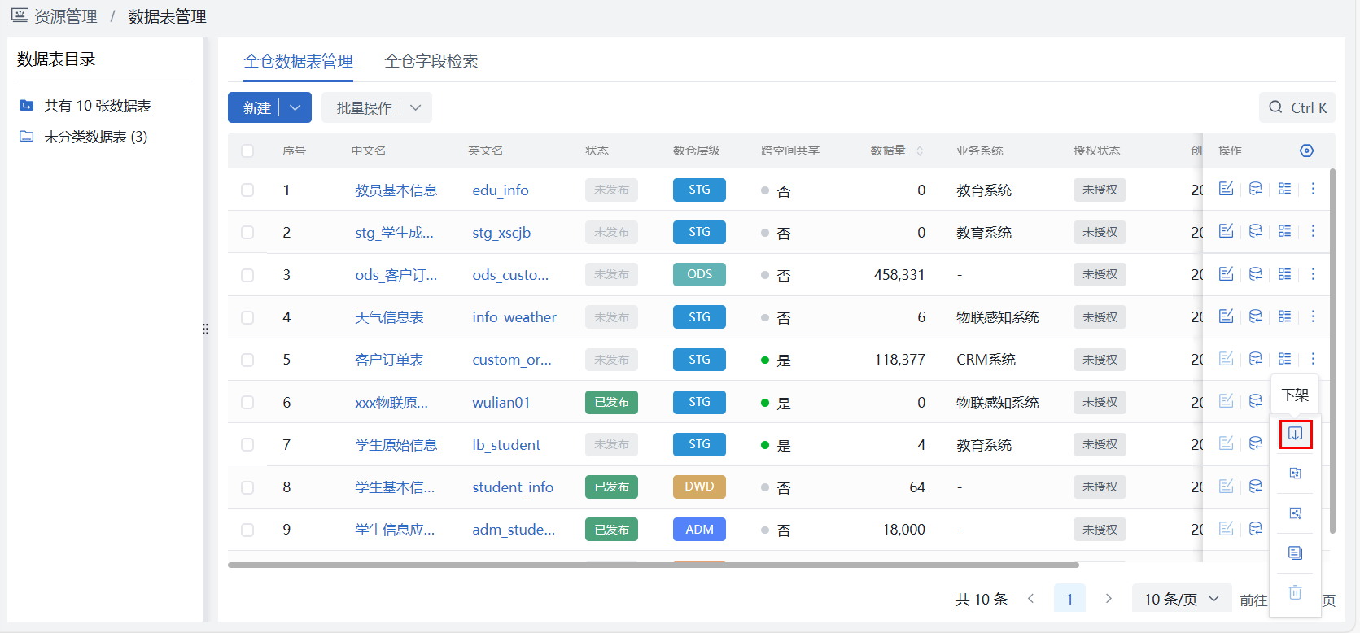Open the 10 条/页 page size dropdown
Viewport: 1360px width, 633px height.
click(1181, 599)
